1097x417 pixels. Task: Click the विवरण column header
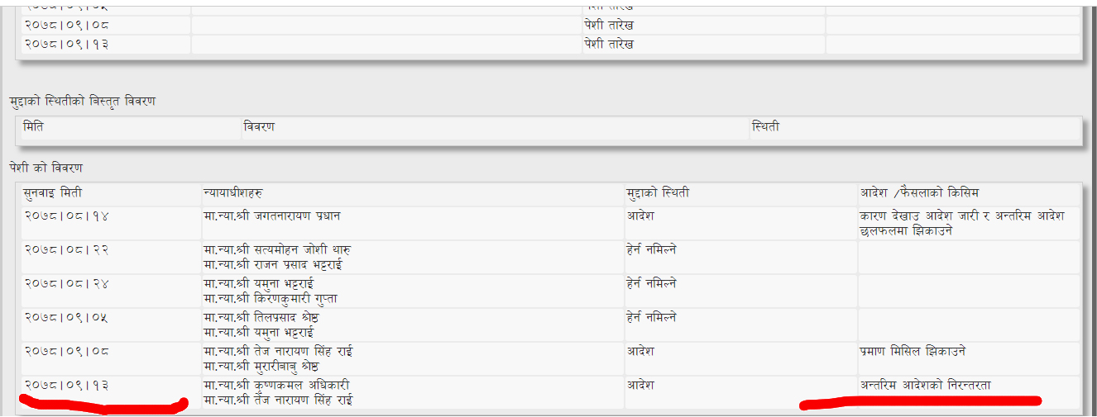point(259,127)
